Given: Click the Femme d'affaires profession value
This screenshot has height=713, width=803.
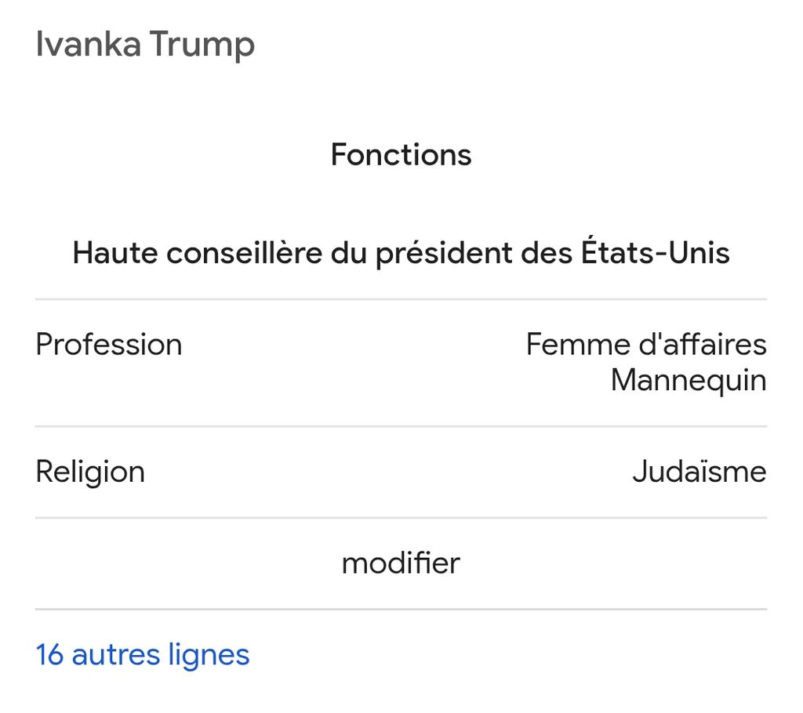Looking at the screenshot, I should point(645,345).
